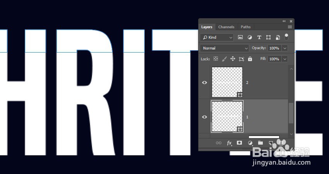Hide layer 2 with its eye icon

pos(204,83)
